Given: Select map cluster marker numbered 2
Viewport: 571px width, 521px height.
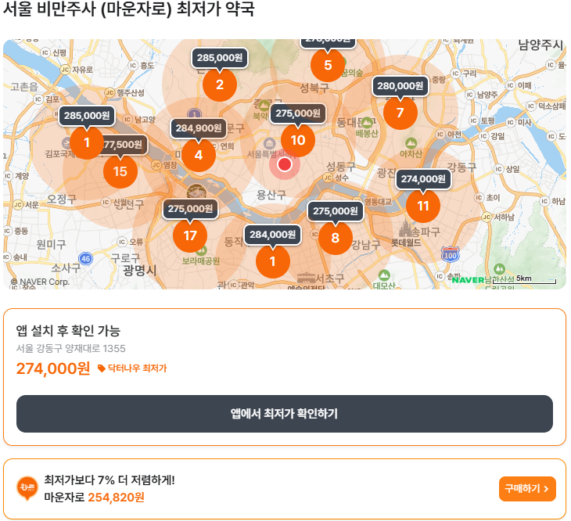Looking at the screenshot, I should [220, 84].
